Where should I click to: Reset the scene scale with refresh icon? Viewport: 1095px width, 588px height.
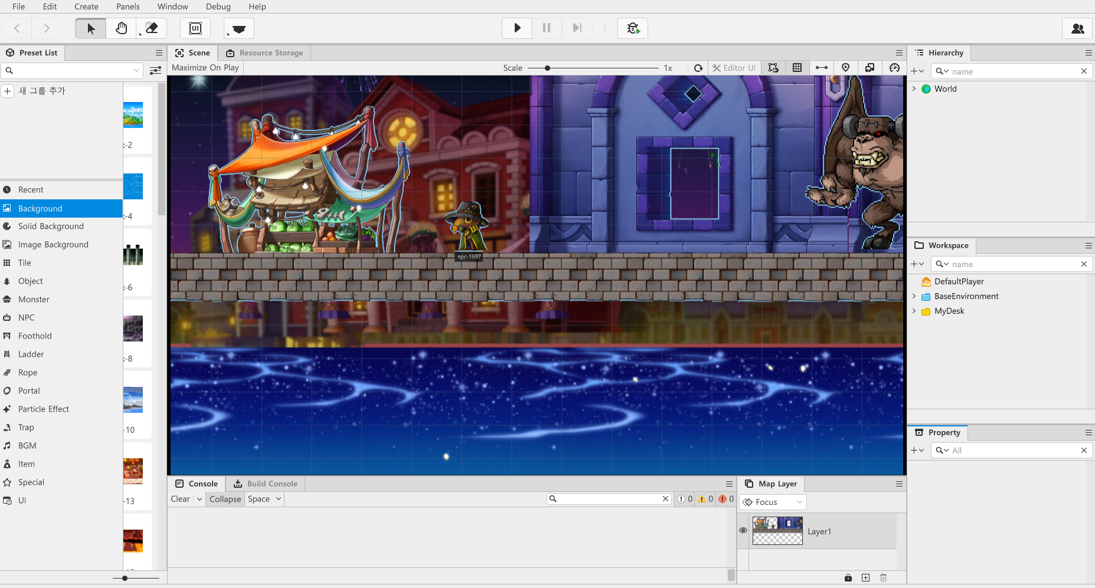point(698,68)
